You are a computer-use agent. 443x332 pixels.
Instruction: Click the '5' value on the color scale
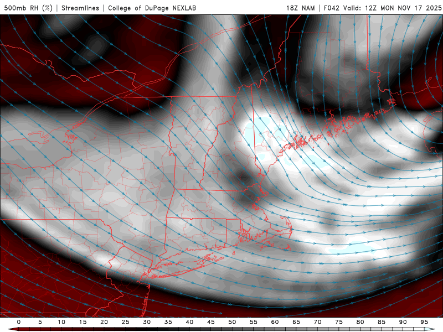click(40, 322)
